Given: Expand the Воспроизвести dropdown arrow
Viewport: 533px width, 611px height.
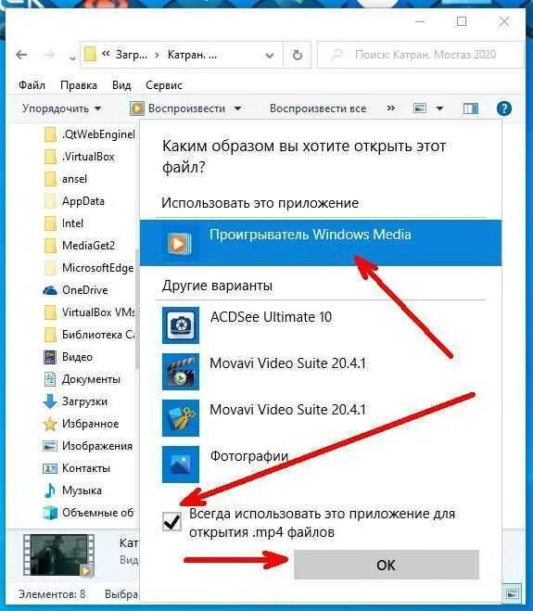Looking at the screenshot, I should [x=237, y=108].
